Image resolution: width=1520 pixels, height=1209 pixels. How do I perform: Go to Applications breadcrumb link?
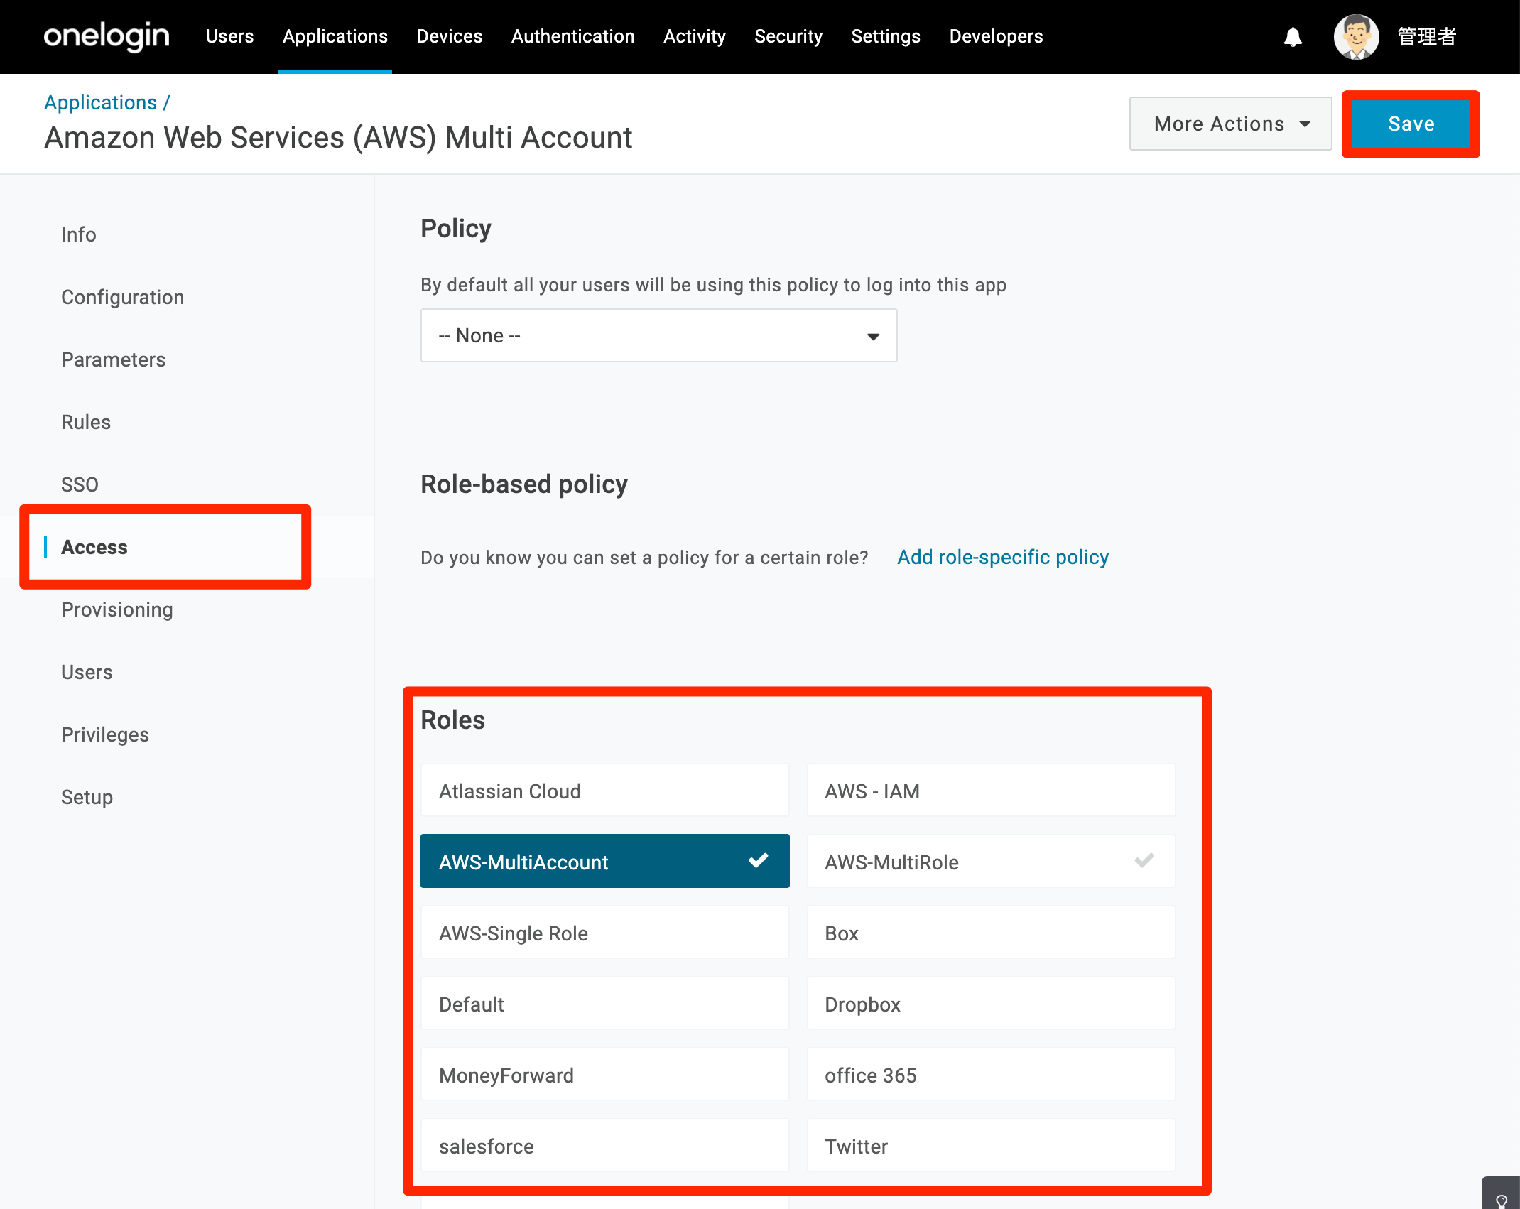[100, 102]
